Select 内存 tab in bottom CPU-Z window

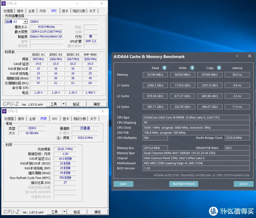[43, 118]
